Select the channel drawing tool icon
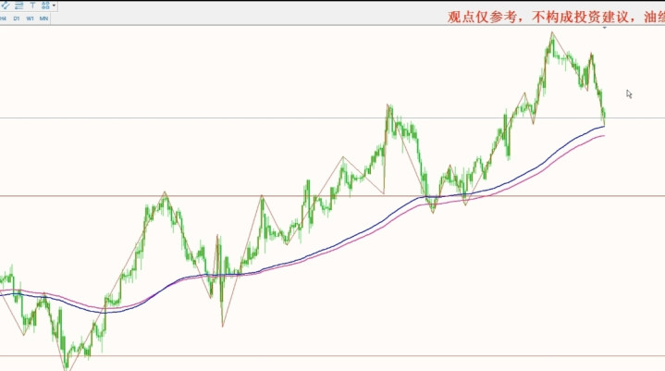Viewport: 665px width, 371px height. pyautogui.click(x=6, y=5)
